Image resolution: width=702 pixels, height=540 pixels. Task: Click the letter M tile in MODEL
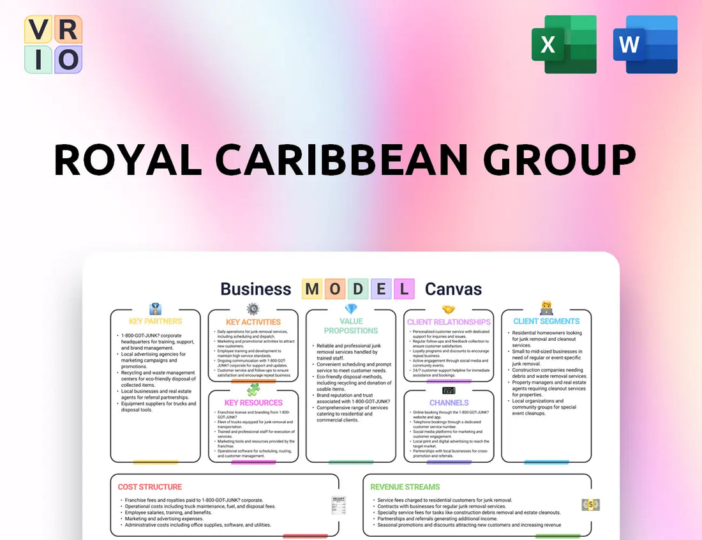pos(312,289)
